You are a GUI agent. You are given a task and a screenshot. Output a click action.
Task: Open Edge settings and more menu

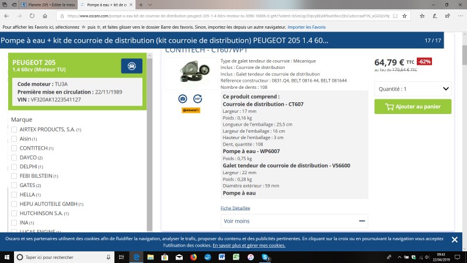coord(461,16)
